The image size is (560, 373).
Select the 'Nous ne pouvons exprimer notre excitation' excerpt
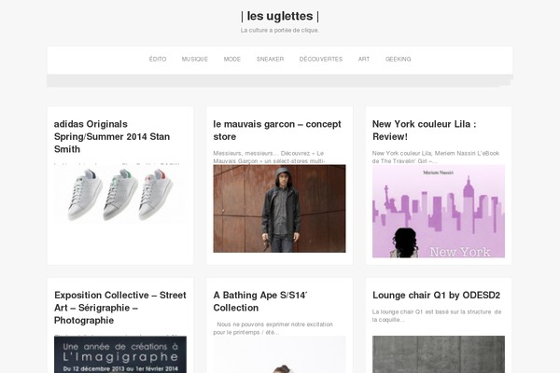coord(273,328)
